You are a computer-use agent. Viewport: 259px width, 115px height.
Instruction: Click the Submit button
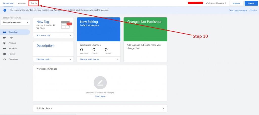tap(251, 3)
